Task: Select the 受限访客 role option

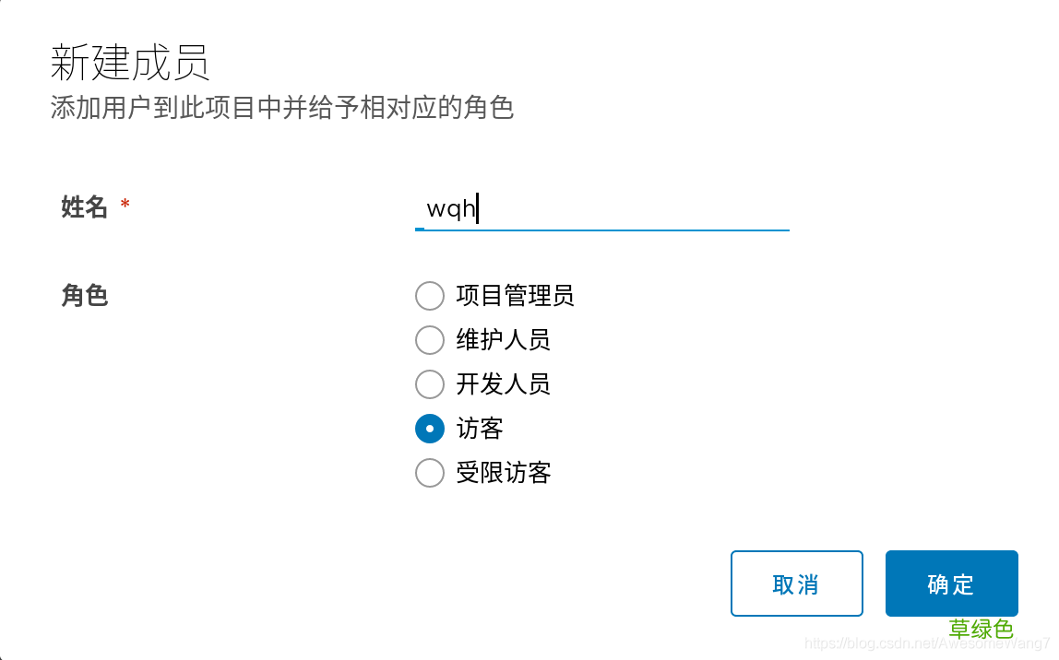Action: pyautogui.click(x=430, y=473)
